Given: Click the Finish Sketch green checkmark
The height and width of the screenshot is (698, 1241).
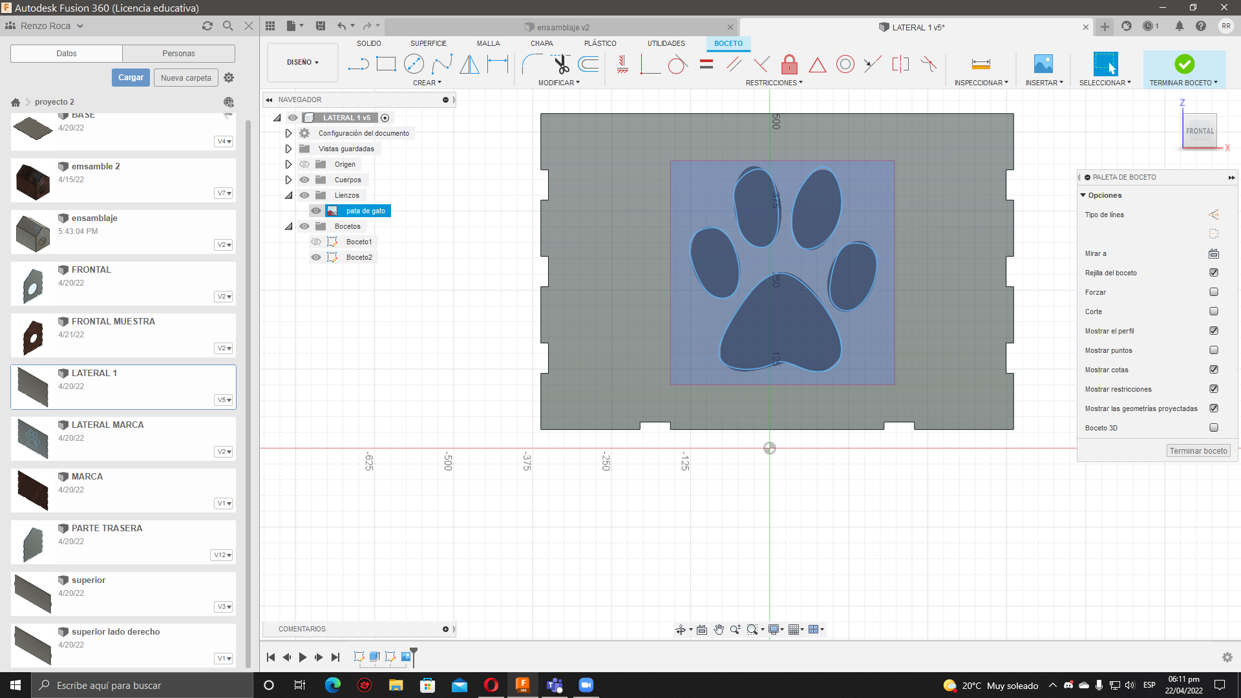Looking at the screenshot, I should (1184, 64).
